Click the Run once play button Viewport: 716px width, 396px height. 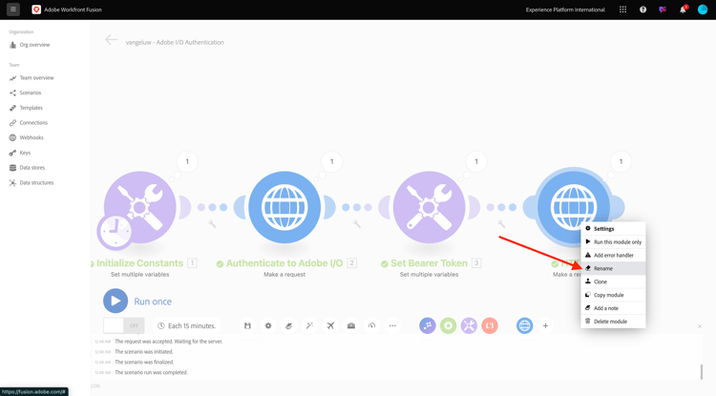pyautogui.click(x=116, y=301)
